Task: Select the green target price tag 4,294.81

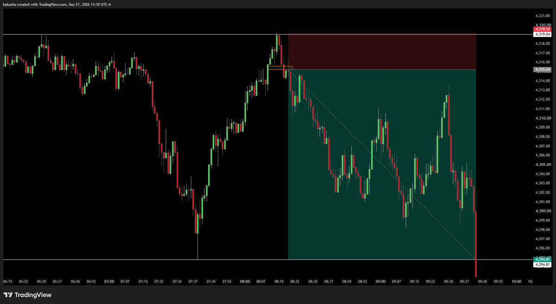Action: 542,259
